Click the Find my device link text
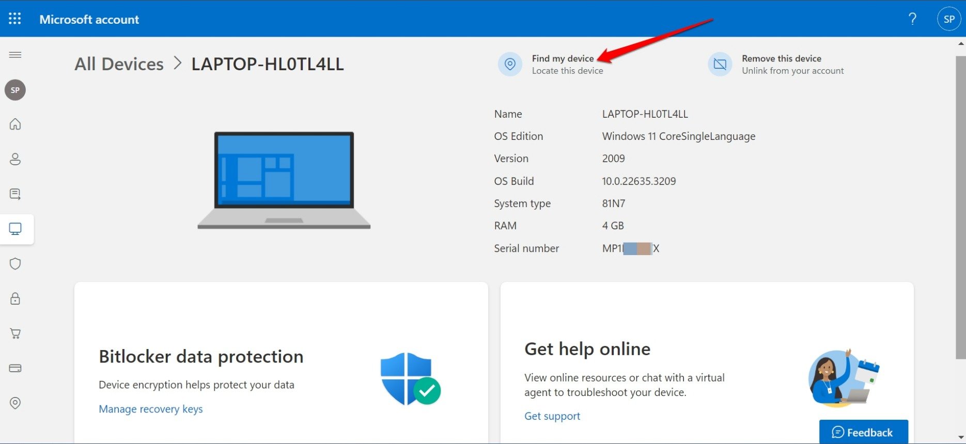This screenshot has width=966, height=444. (x=563, y=58)
